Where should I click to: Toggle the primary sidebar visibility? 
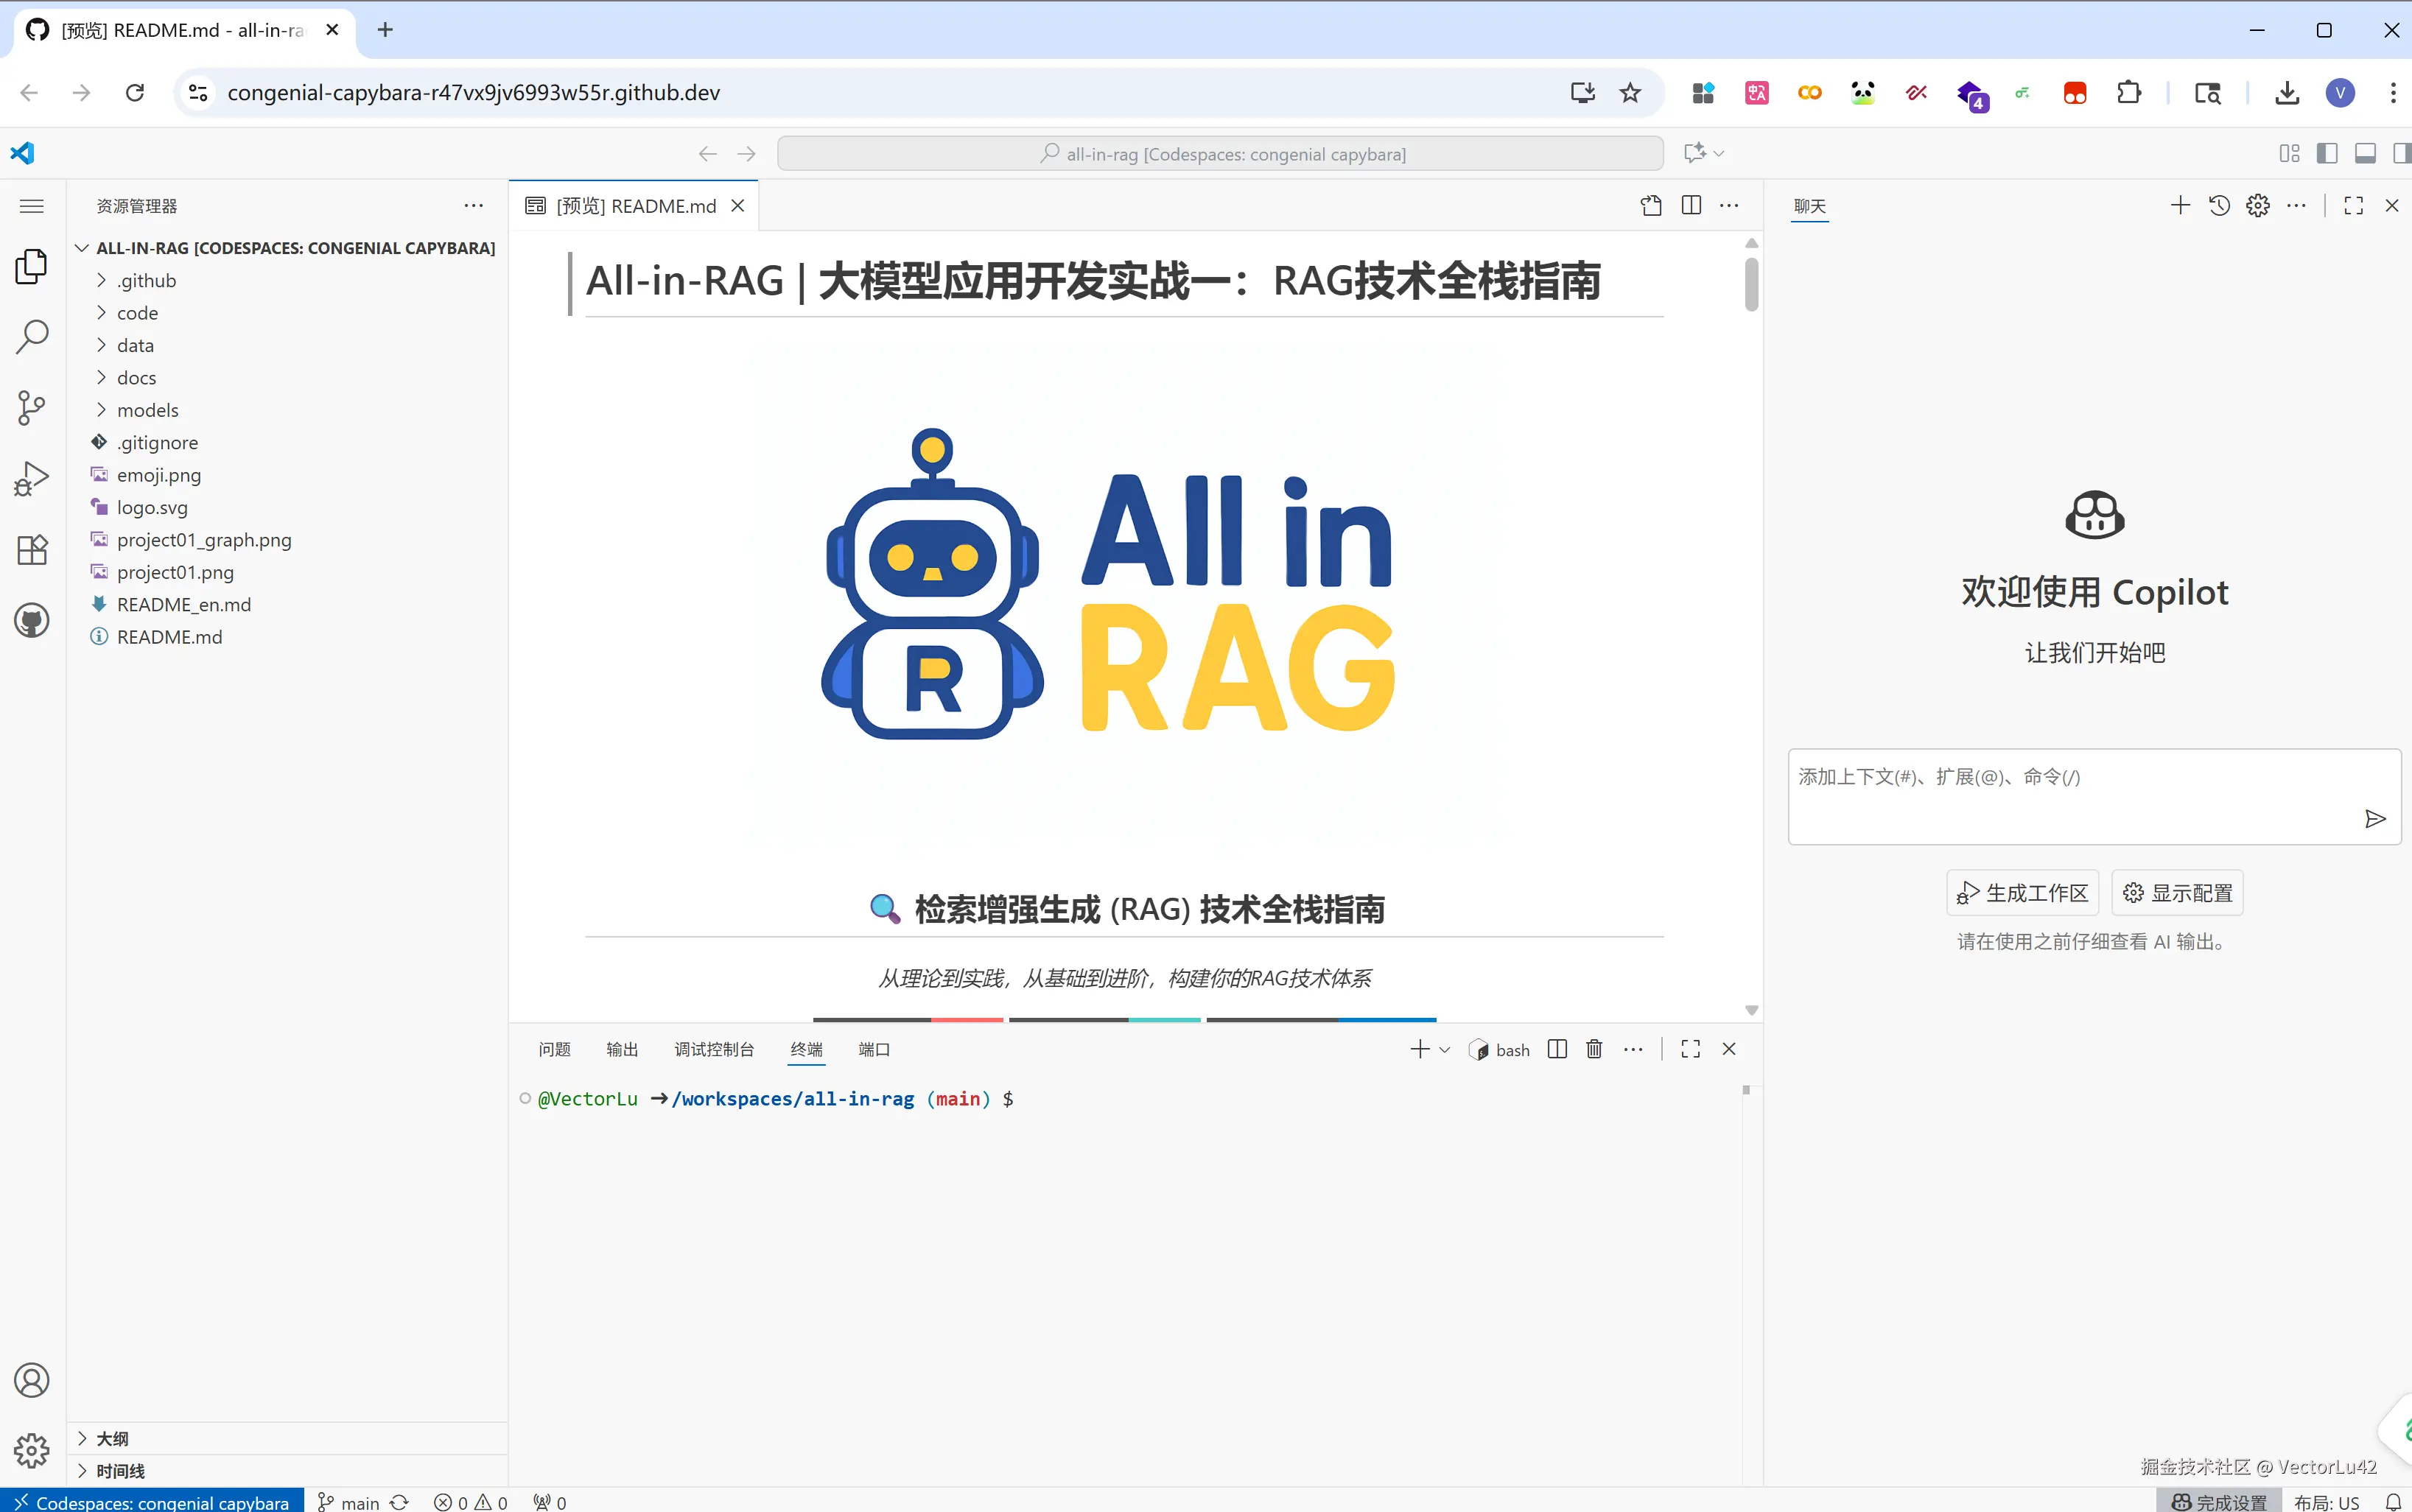pyautogui.click(x=2328, y=153)
